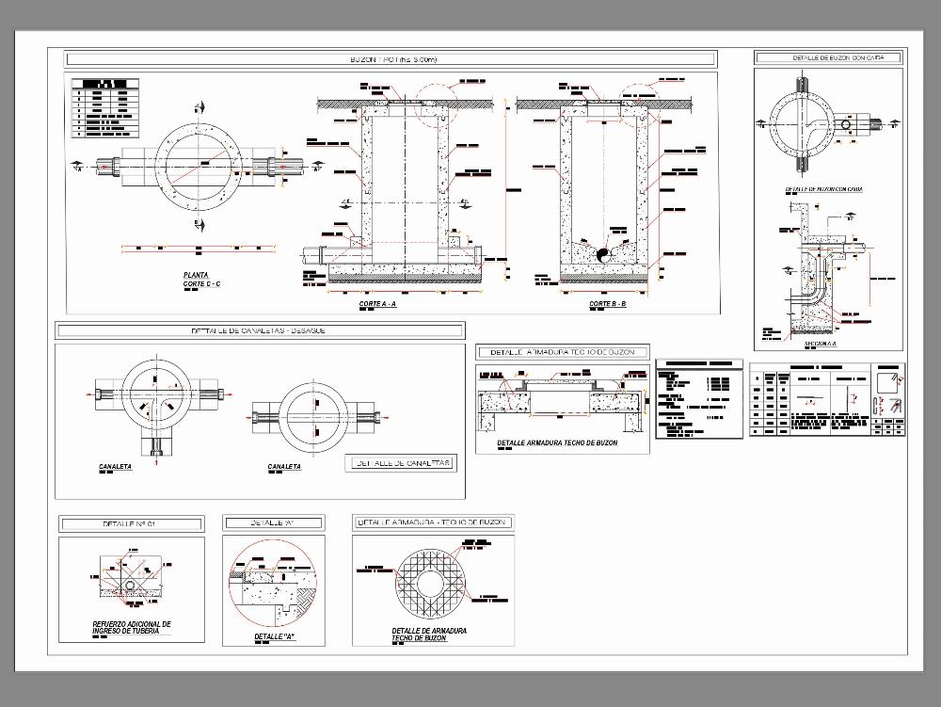
Task: Click the DETALLE "A" title box
Action: click(x=273, y=522)
